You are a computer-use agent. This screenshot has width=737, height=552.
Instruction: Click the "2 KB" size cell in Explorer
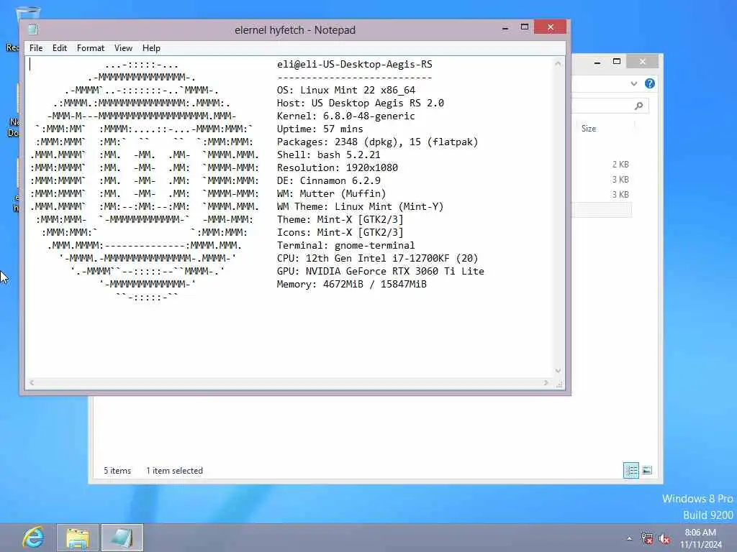click(620, 165)
